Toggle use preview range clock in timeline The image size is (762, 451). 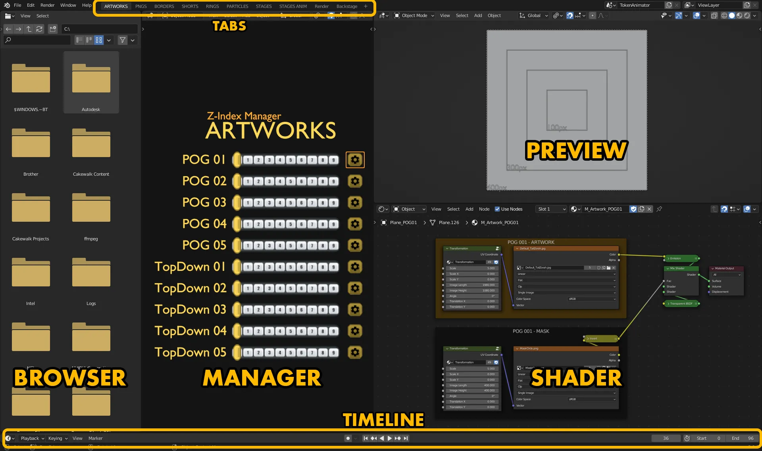click(687, 438)
